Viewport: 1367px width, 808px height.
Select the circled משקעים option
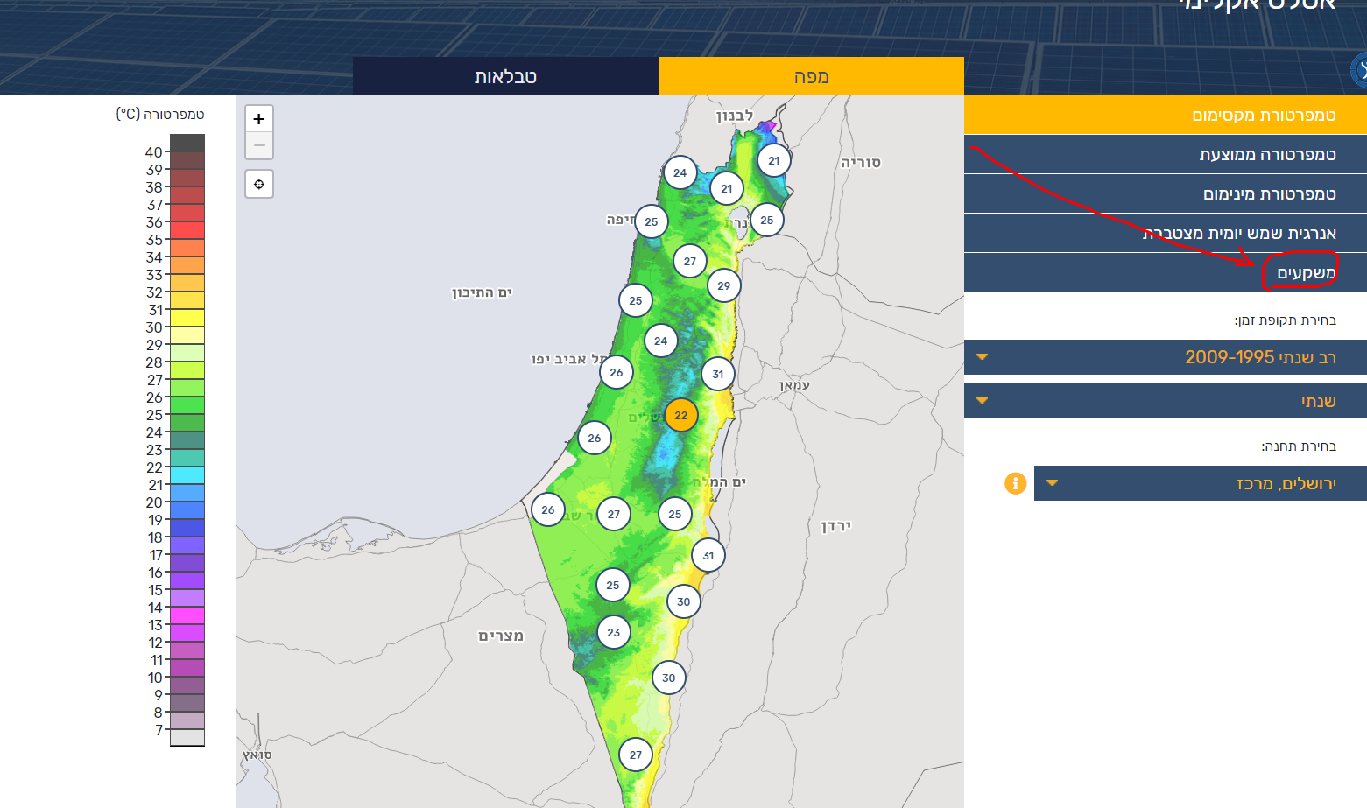tap(1305, 273)
